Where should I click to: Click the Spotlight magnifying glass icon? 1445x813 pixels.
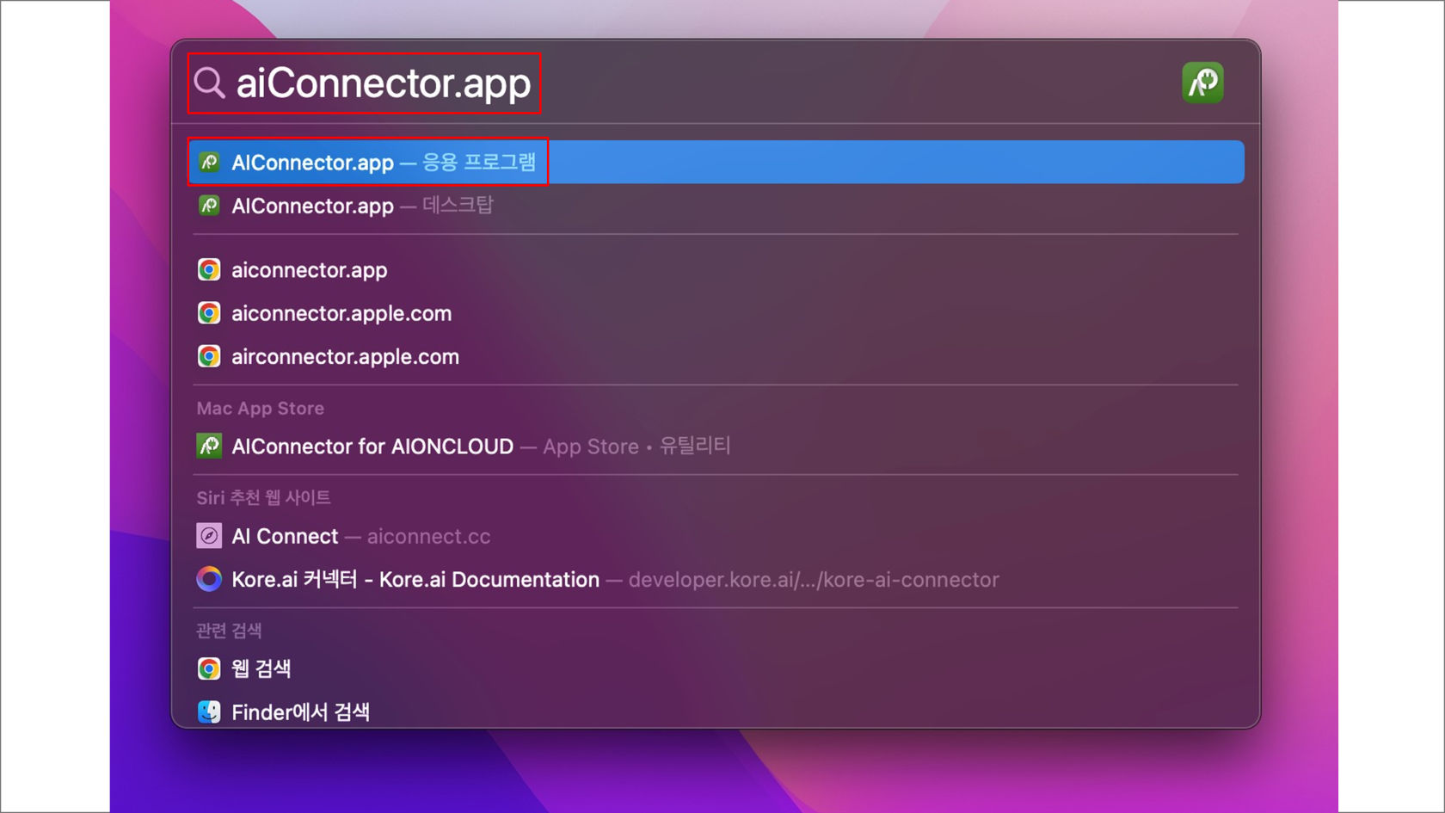click(209, 83)
